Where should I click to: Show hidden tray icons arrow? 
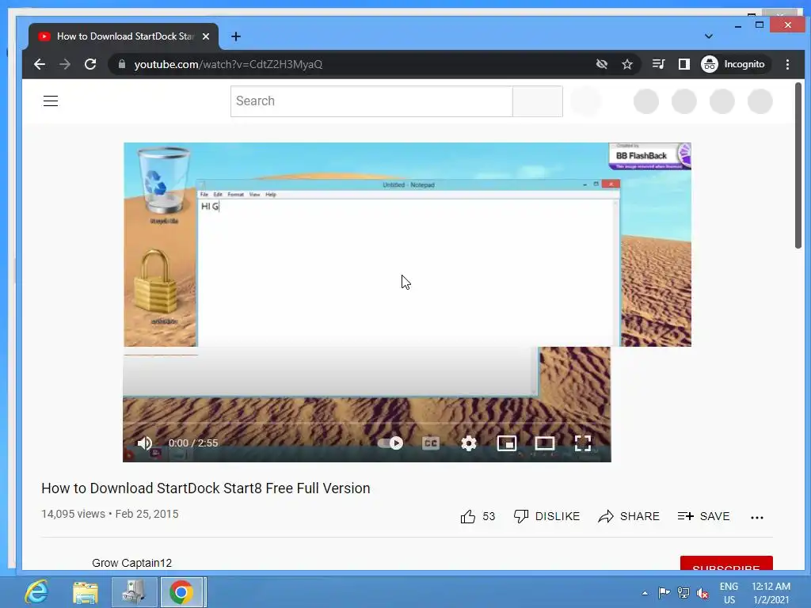pos(645,593)
